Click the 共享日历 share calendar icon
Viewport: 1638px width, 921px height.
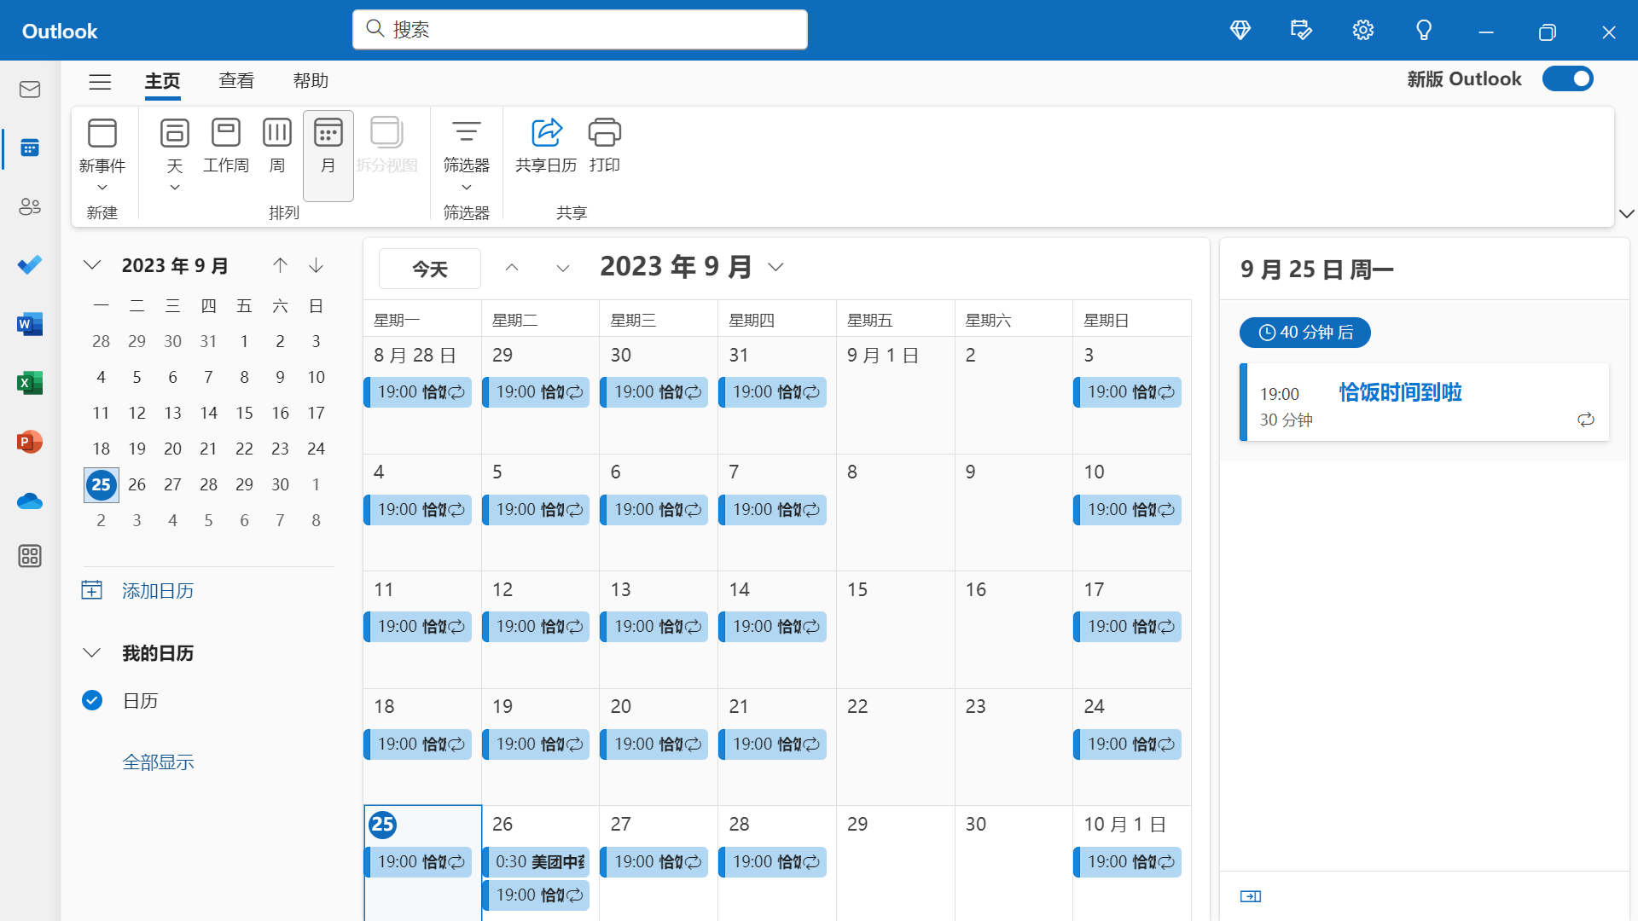(x=547, y=133)
